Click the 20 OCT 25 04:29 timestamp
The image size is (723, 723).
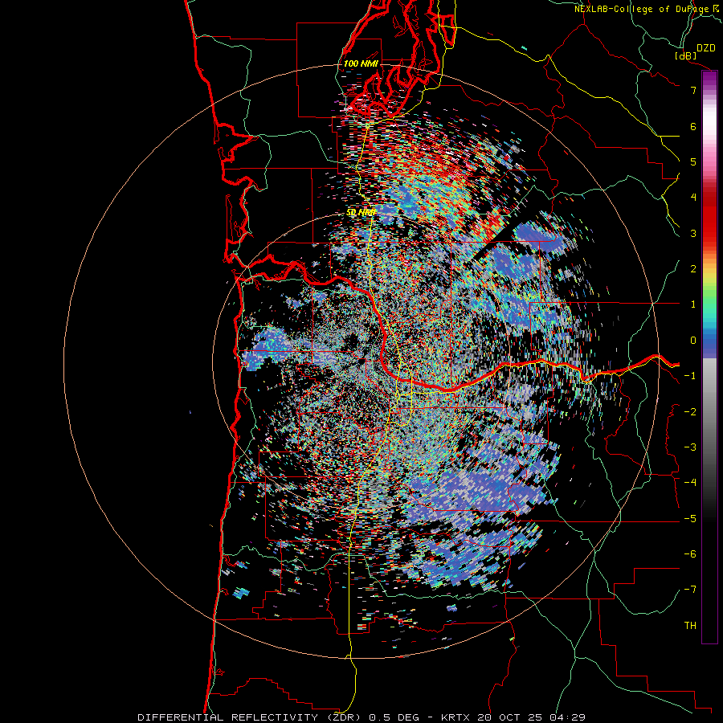[x=532, y=717]
